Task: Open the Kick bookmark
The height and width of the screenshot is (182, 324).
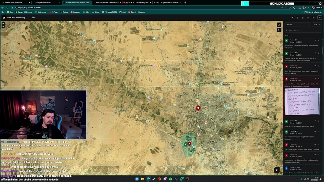Action: click(x=10, y=12)
